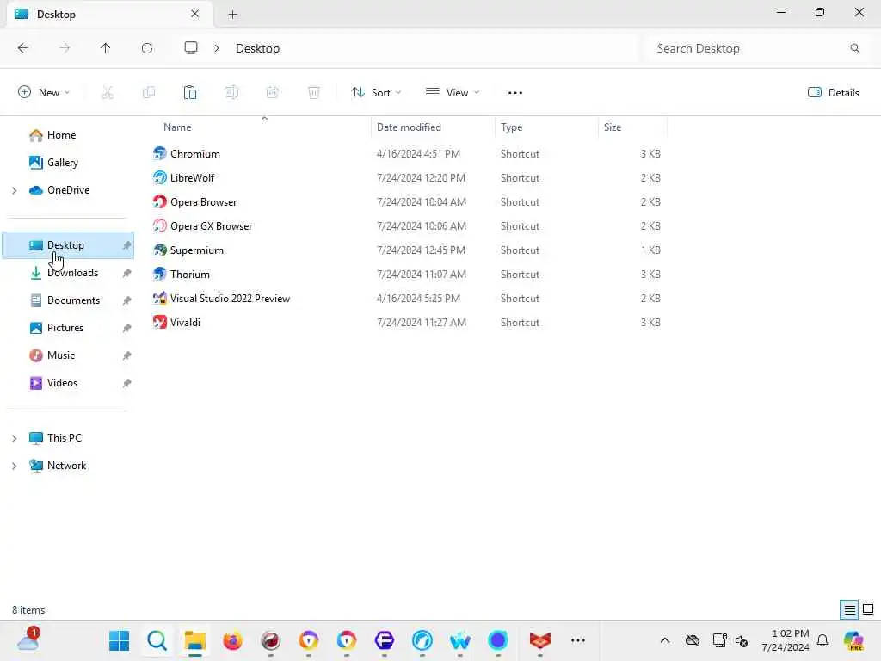
Task: Open the View dropdown menu
Action: [453, 93]
